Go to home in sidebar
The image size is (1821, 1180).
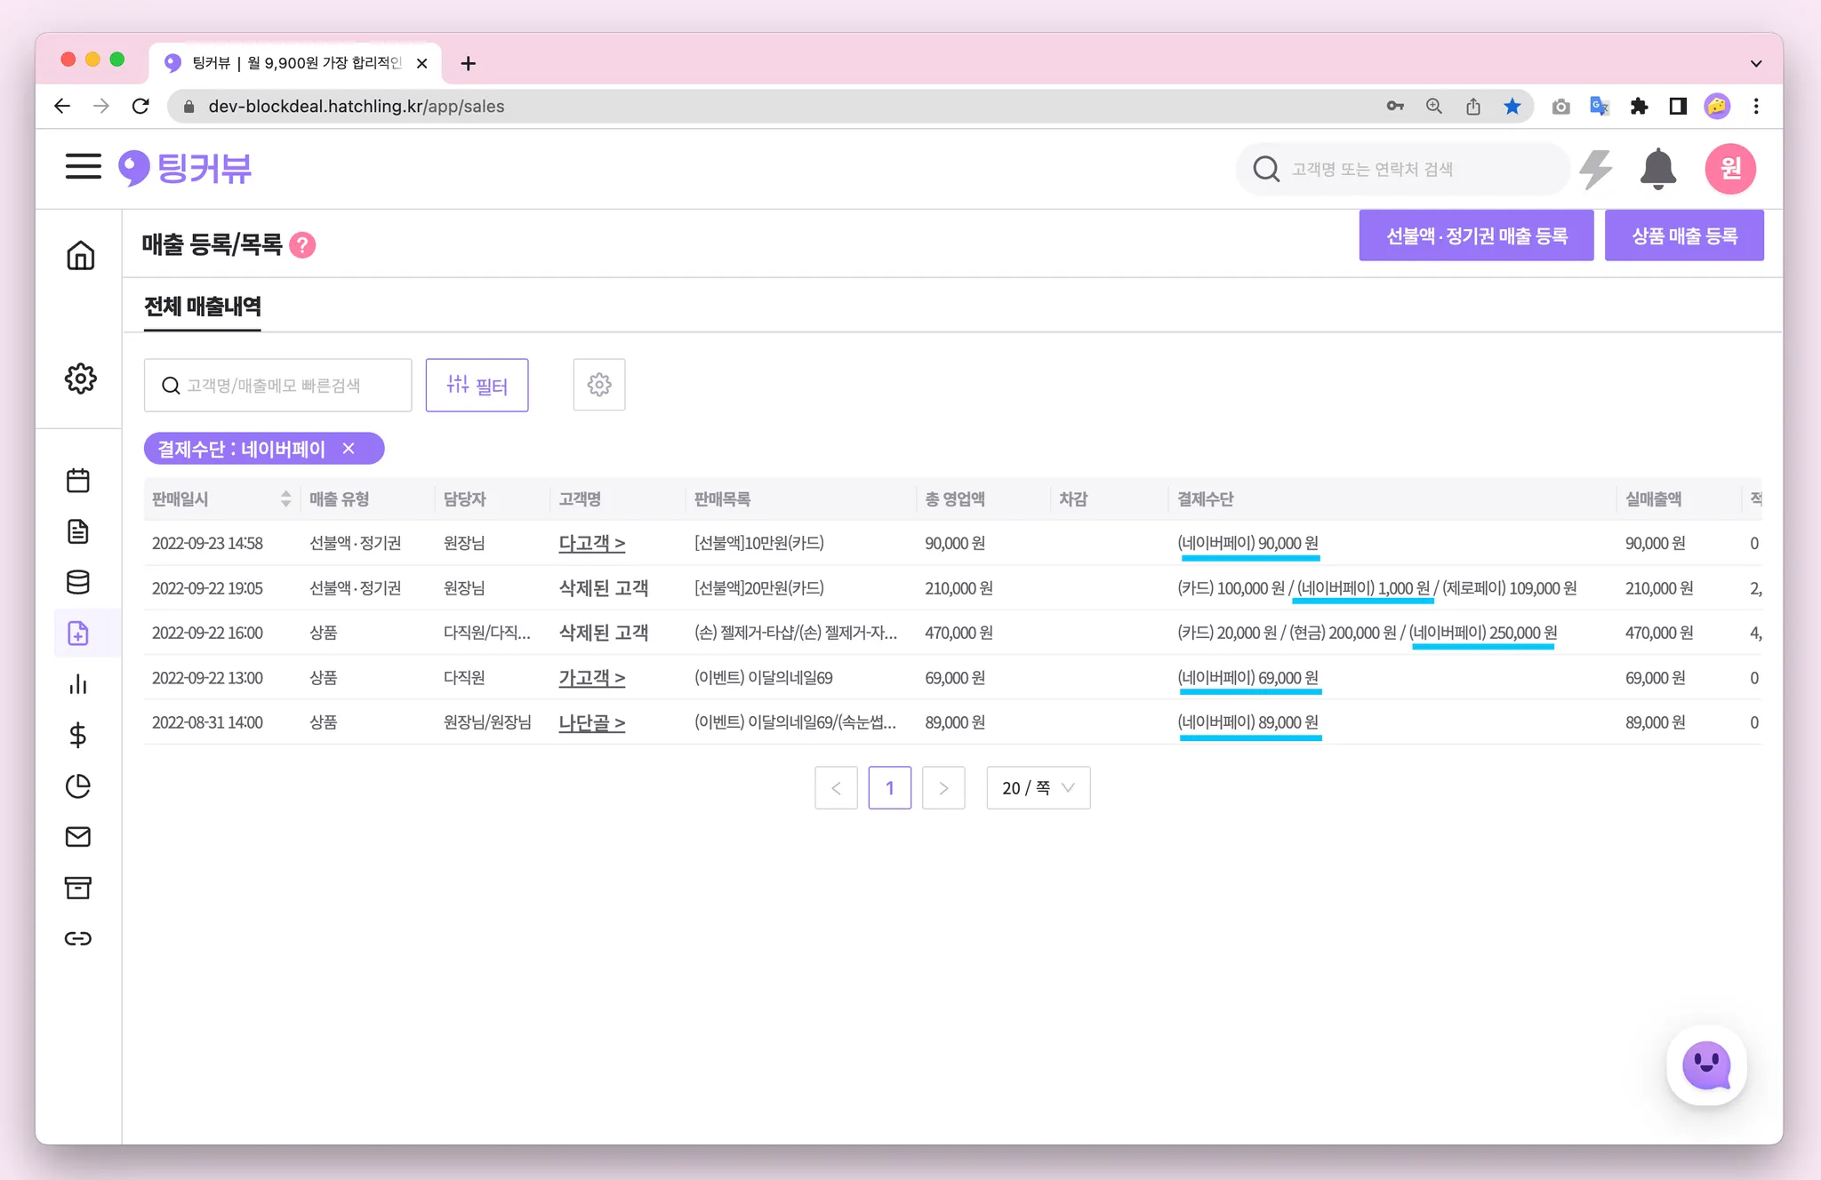pos(80,255)
